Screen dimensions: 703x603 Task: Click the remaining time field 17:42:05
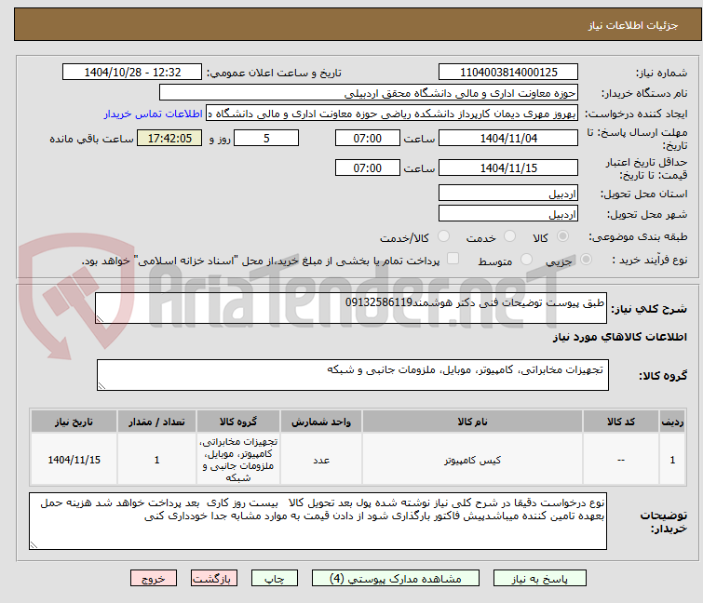pyautogui.click(x=169, y=138)
